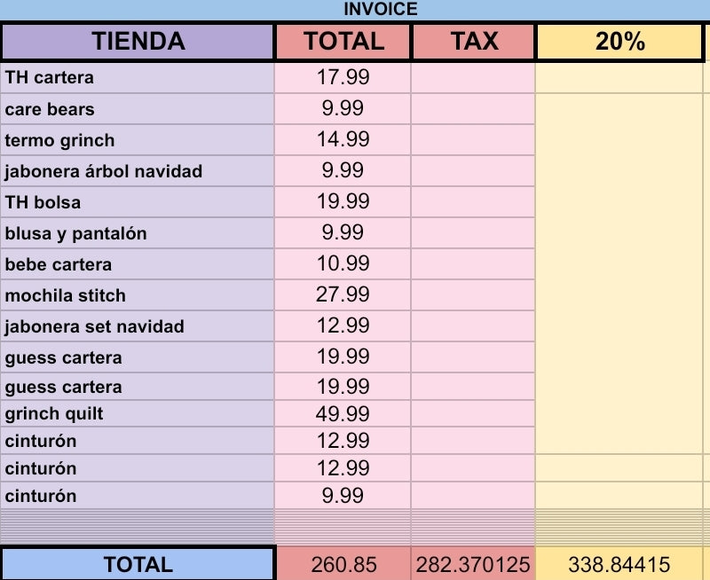Select the termo grinch cell
710x580 pixels.
click(138, 140)
